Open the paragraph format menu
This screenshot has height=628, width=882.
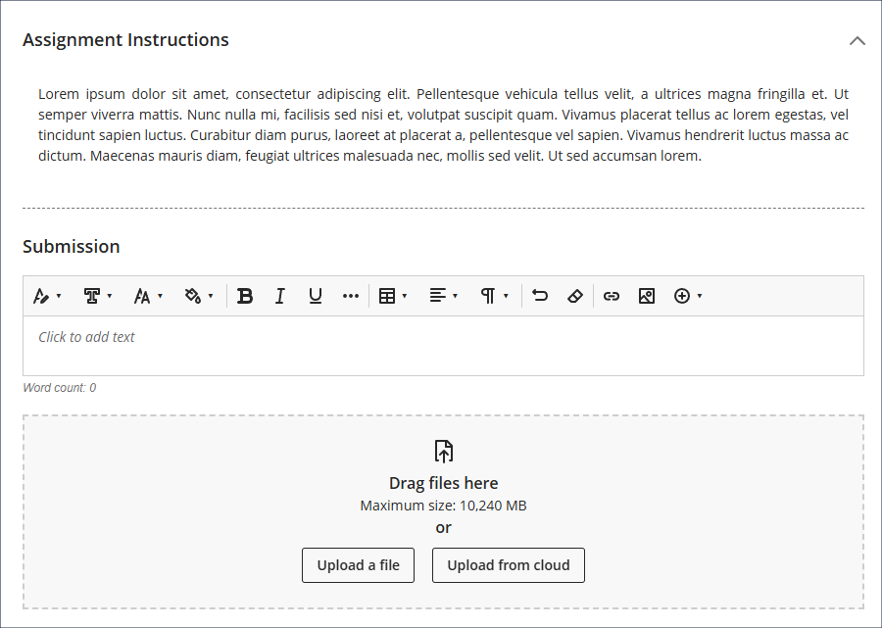click(494, 296)
